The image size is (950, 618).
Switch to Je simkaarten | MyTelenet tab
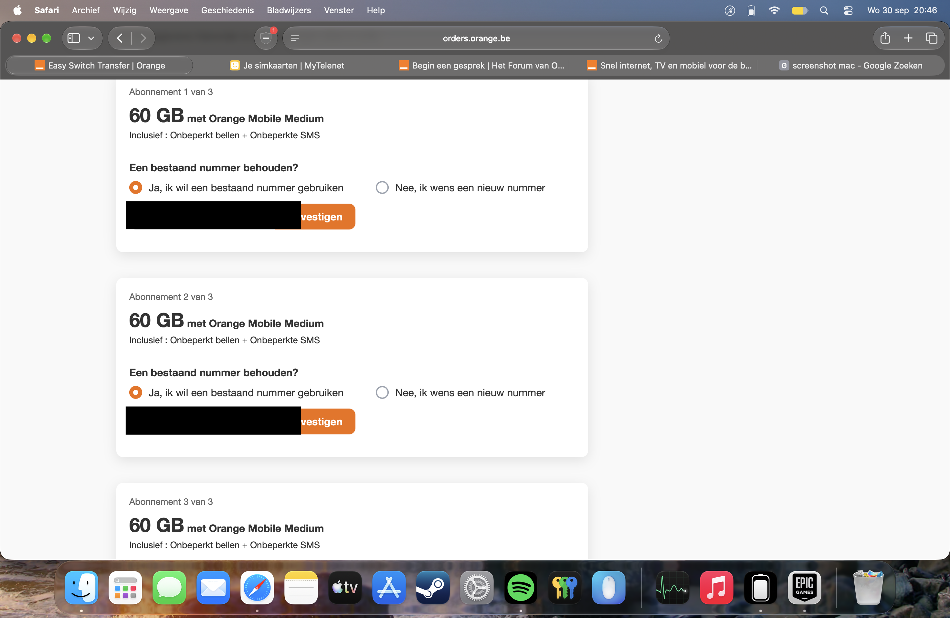(x=287, y=66)
